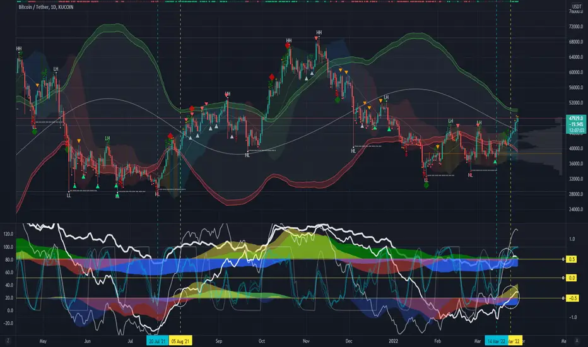Click the 32000.0 price axis label

coord(575,179)
